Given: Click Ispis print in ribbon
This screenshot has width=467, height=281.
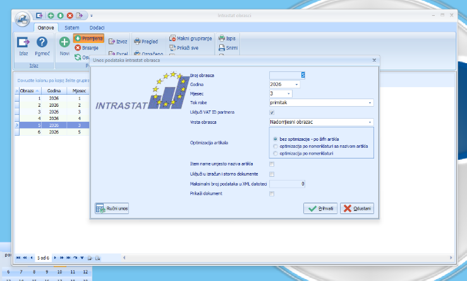Looking at the screenshot, I should coord(227,39).
